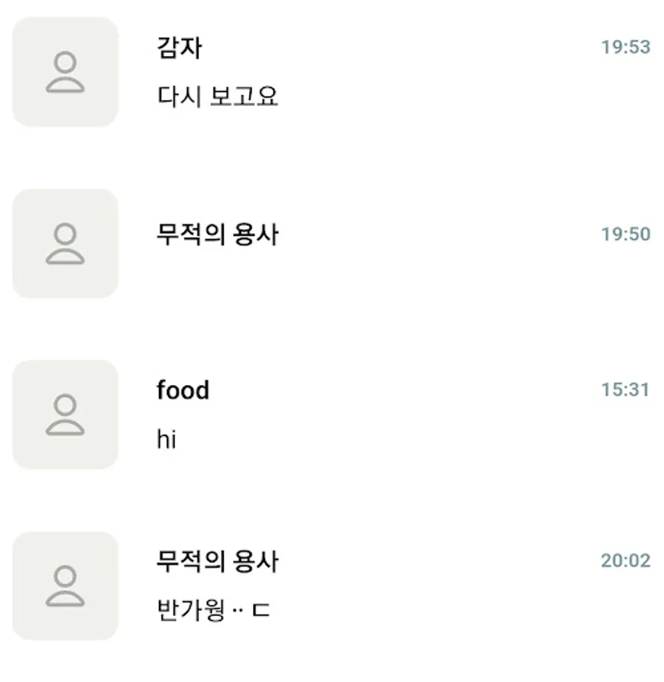Open 감자's profile avatar icon

pyautogui.click(x=65, y=72)
